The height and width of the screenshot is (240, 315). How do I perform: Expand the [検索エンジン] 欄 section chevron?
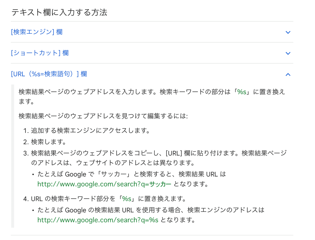coord(288,32)
